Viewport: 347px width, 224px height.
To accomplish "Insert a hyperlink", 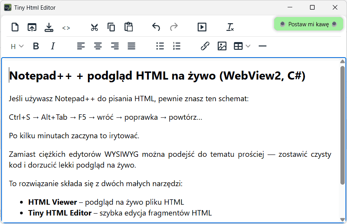I will (205, 46).
